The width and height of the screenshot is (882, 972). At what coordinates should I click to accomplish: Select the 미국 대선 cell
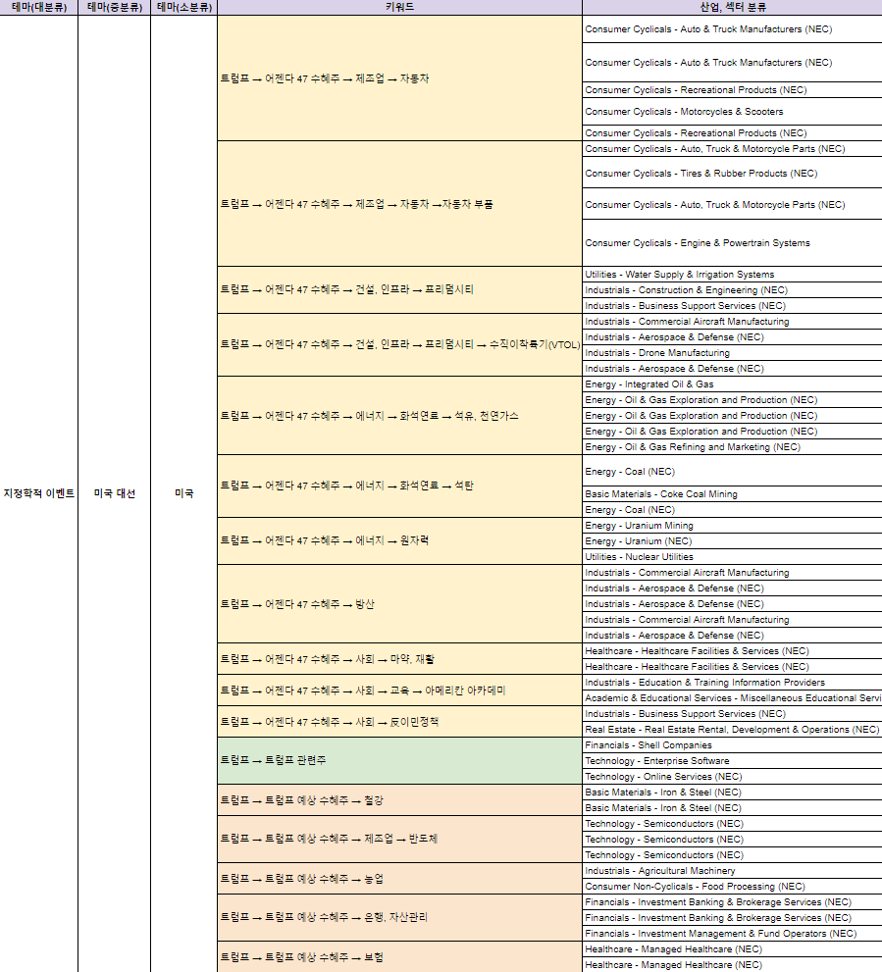pos(115,493)
